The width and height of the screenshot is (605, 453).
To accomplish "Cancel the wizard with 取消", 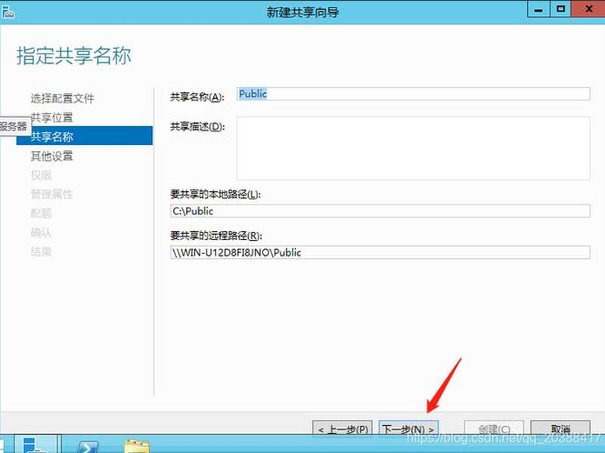I will 560,428.
